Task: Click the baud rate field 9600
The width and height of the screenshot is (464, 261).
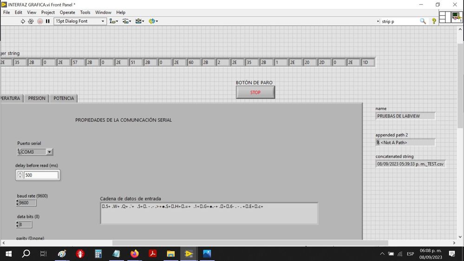Action: point(27,202)
